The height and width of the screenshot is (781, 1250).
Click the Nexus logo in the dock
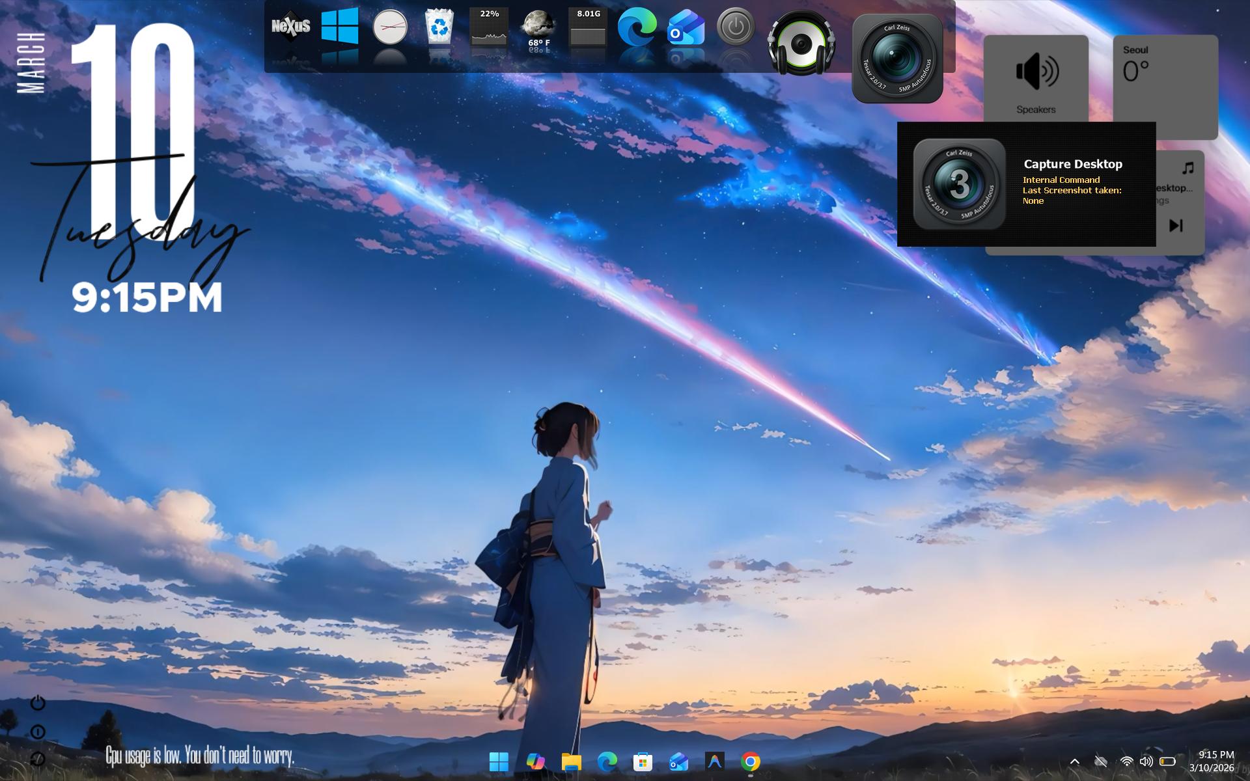pyautogui.click(x=290, y=26)
